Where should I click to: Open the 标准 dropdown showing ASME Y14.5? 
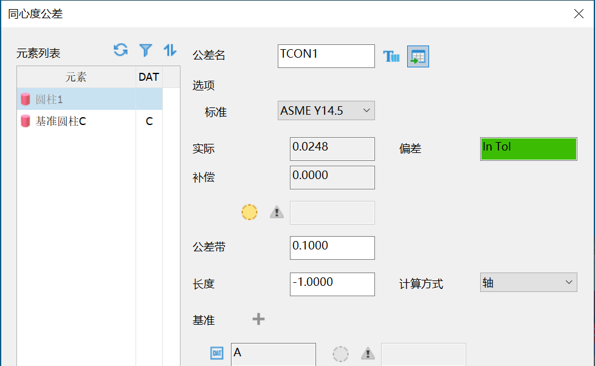point(326,110)
